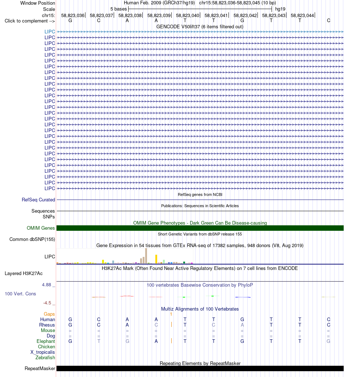The height and width of the screenshot is (377, 344).
Task: Click the faded A base in Rhesus row
Action: click(x=242, y=325)
